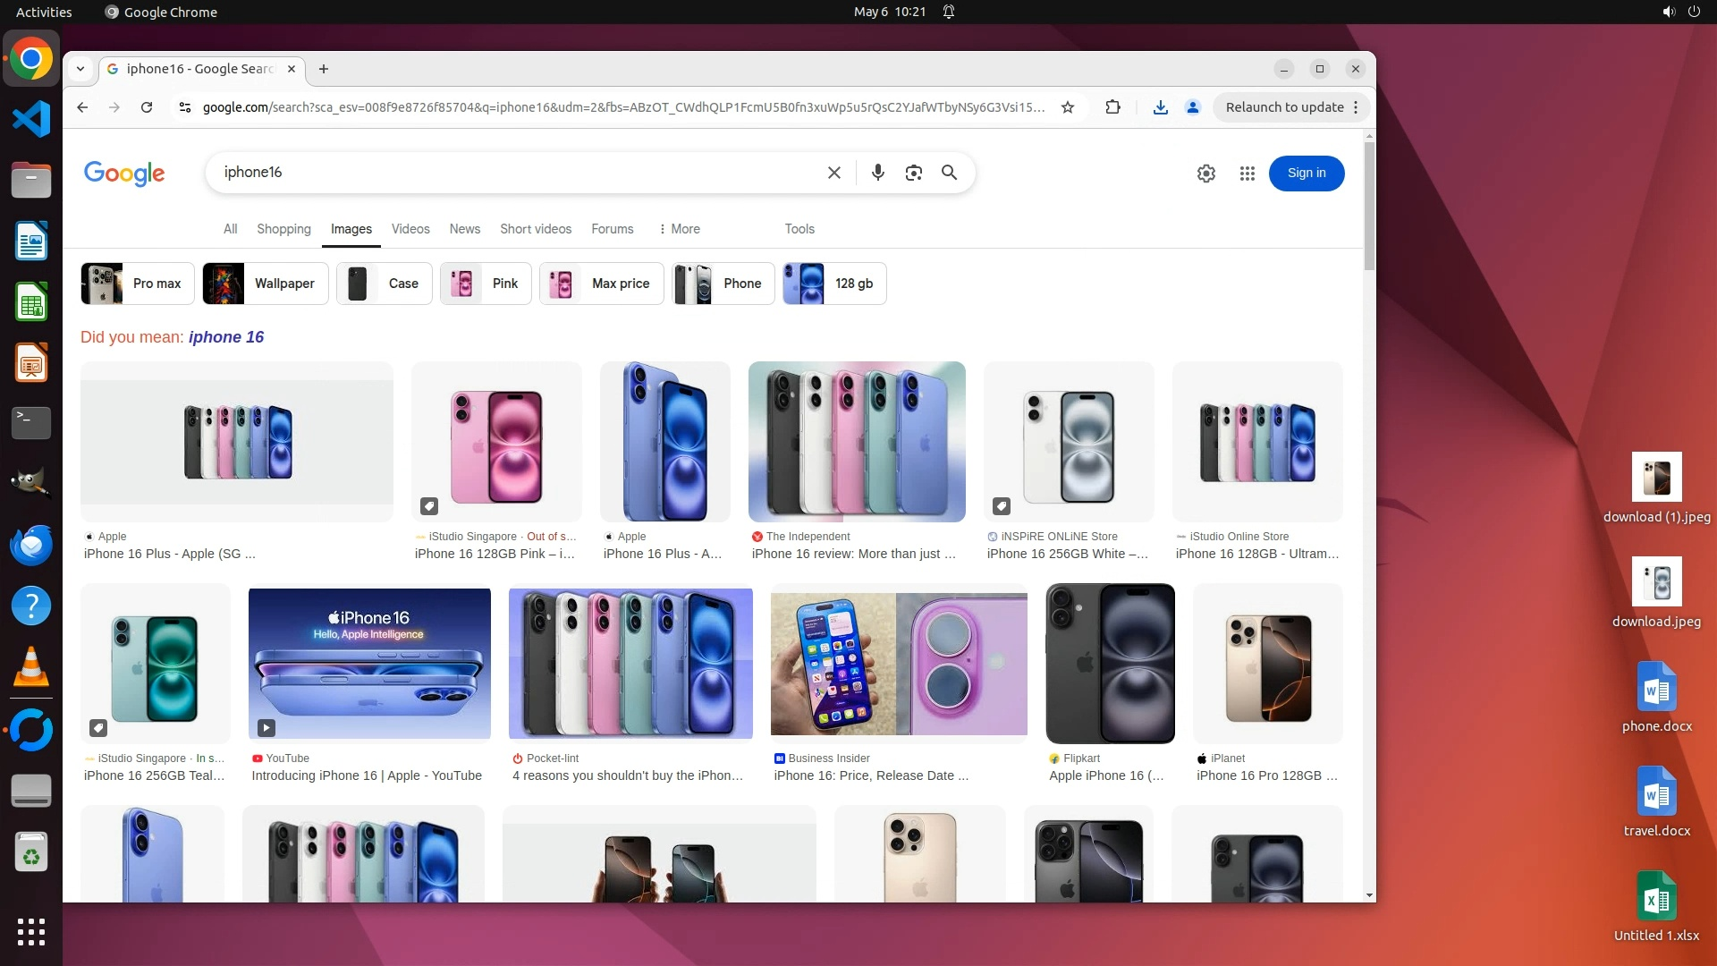Select the Pink filter chip

tap(486, 284)
